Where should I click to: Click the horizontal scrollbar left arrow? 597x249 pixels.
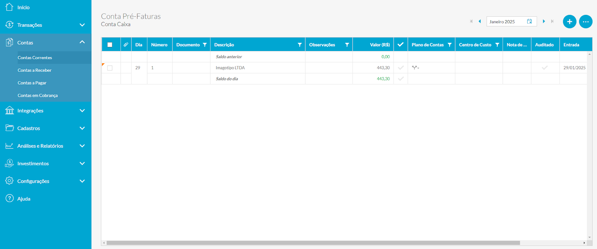[x=104, y=243]
